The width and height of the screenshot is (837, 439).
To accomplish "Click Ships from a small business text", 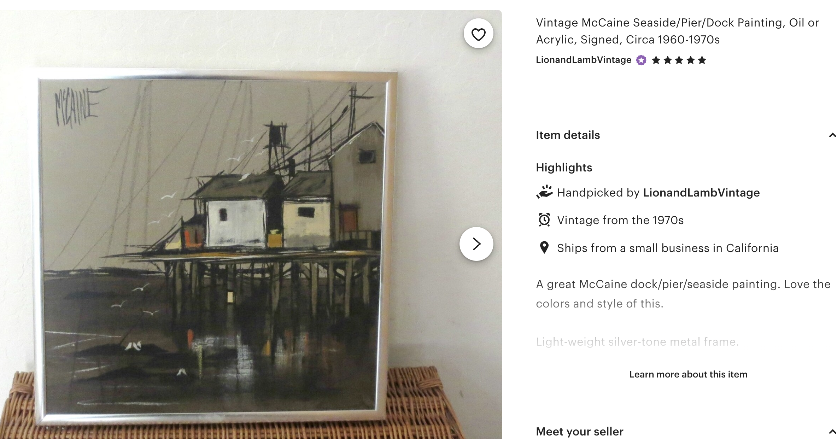I will click(x=668, y=248).
